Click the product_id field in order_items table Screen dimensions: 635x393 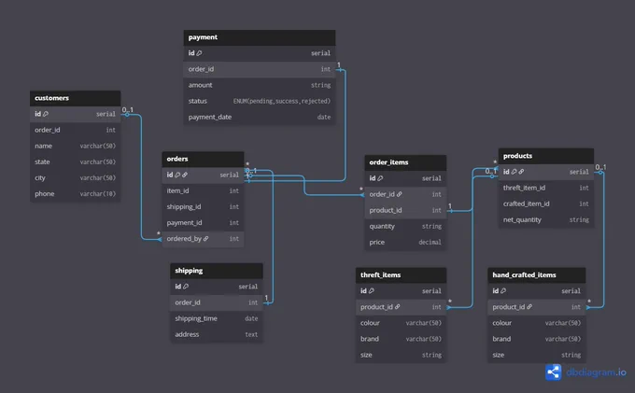pos(405,210)
